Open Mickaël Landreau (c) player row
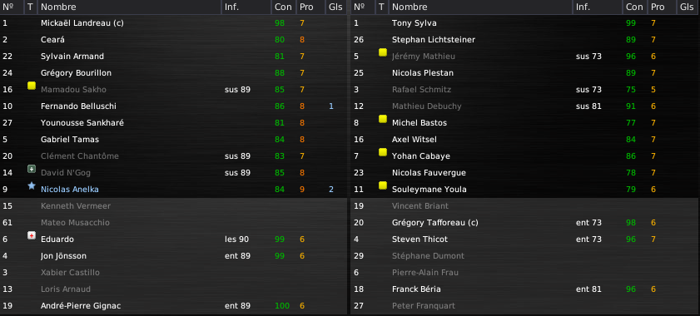 [x=173, y=22]
